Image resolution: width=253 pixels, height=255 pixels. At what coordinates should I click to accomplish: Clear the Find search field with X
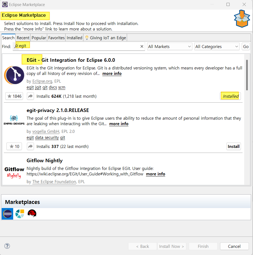142,46
